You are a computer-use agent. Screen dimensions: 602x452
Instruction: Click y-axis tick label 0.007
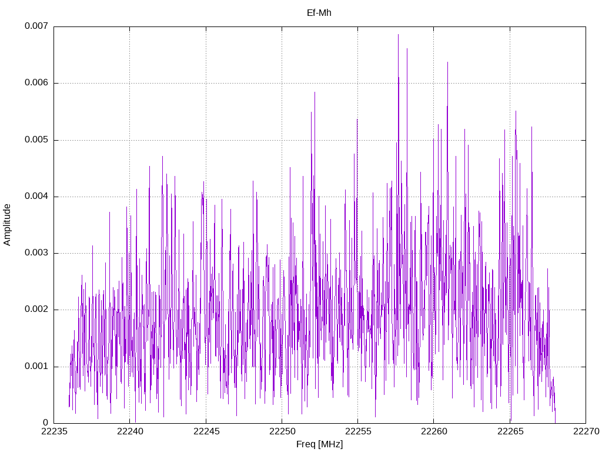(36, 26)
